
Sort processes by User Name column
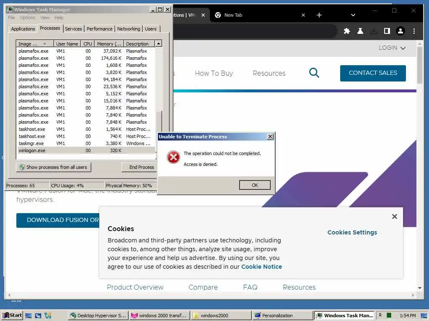click(67, 43)
